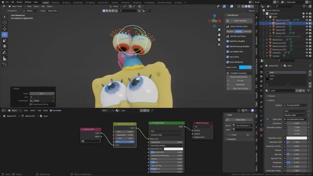Click the material browse sphere icon beside yeux field

[268, 90]
